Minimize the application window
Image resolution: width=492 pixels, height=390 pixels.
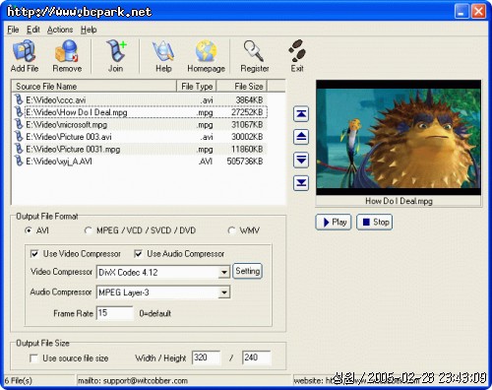461,12
